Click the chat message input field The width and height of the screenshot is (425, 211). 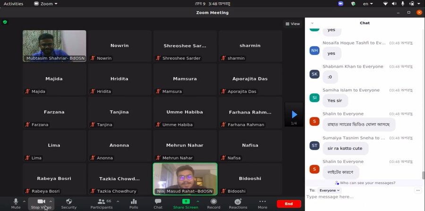pyautogui.click(x=359, y=197)
